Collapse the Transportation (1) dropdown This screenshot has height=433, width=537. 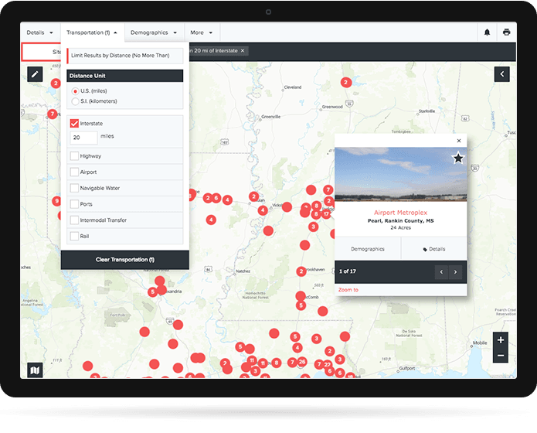[x=92, y=32]
